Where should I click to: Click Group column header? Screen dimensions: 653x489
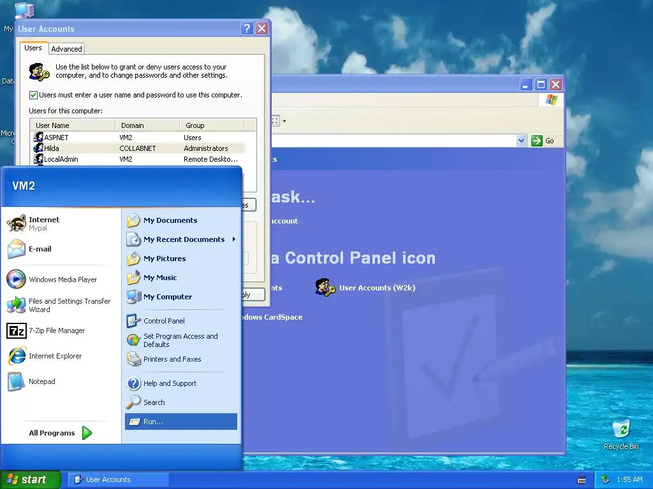tap(212, 125)
